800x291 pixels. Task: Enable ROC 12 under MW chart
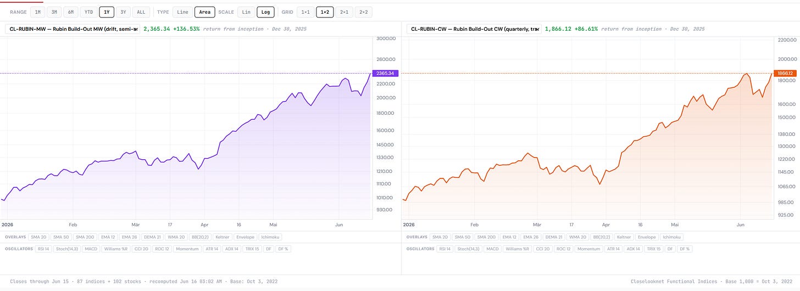(162, 249)
